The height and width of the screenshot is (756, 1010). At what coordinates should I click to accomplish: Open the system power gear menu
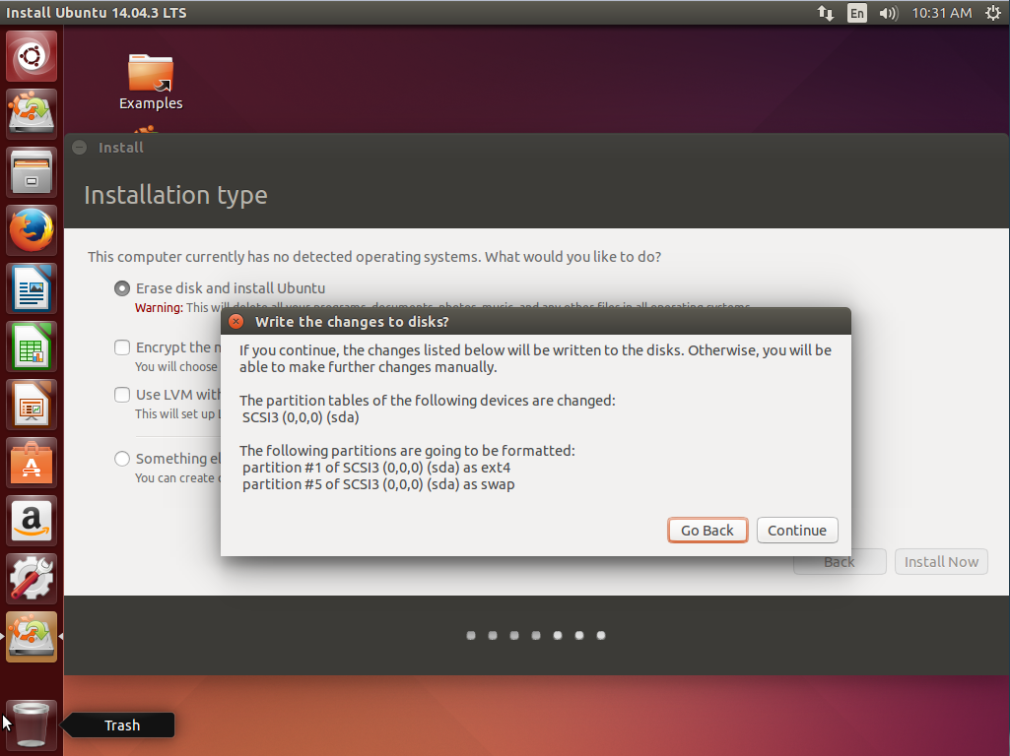point(993,13)
